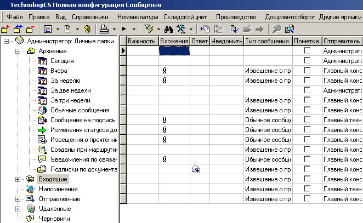This screenshot has height=223, width=363.
Task: Sort by the Тип сообщения column header
Action: [x=268, y=41]
